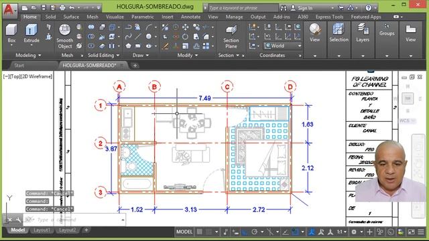The image size is (429, 241).
Task: Click the workspace switching gear in status bar
Action: (x=354, y=232)
